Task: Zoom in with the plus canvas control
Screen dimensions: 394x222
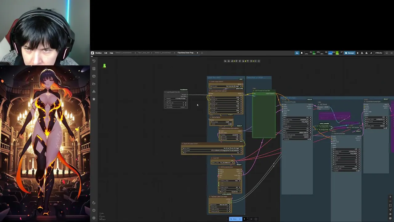Action: click(390, 197)
